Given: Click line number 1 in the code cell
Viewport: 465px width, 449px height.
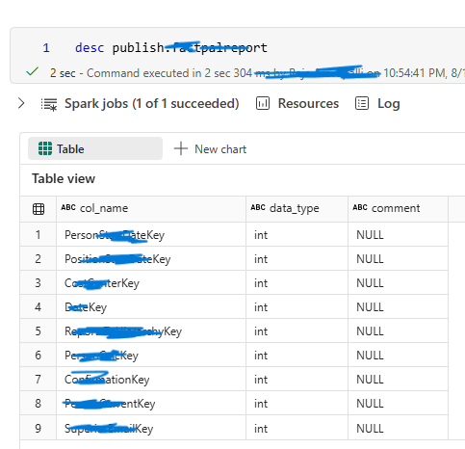Looking at the screenshot, I should pyautogui.click(x=46, y=48).
